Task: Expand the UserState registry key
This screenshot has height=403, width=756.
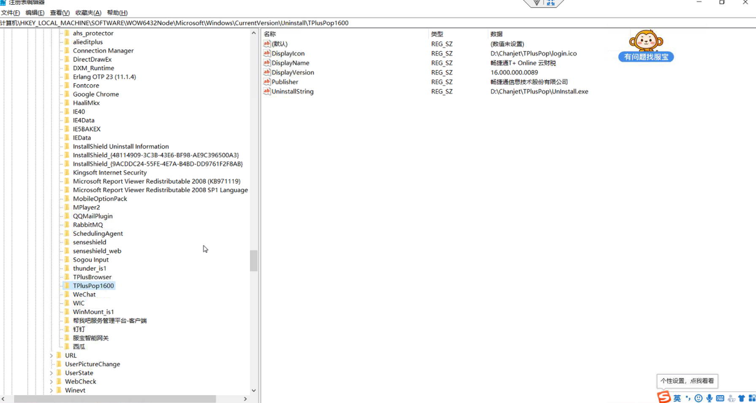Action: (51, 373)
